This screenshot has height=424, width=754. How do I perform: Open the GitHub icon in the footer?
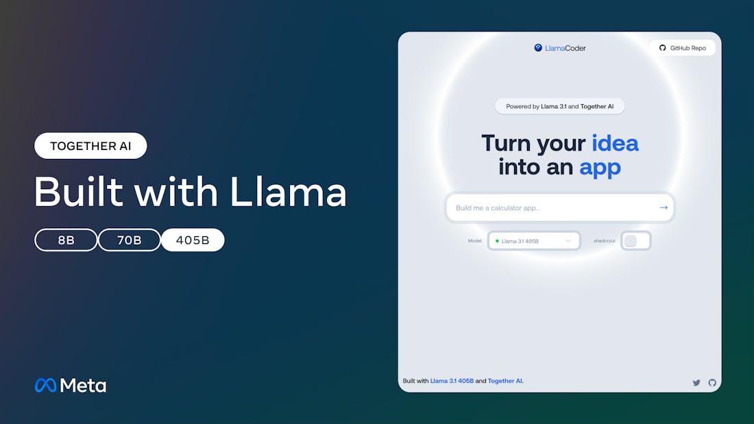pos(712,383)
